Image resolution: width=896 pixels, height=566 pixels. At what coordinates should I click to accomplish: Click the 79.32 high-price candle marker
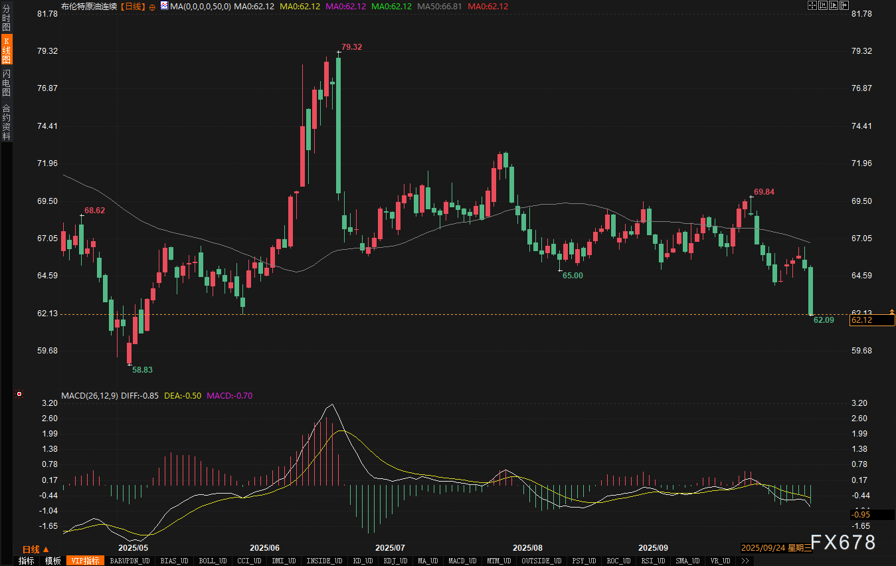tap(352, 47)
